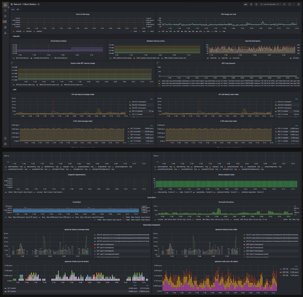
Task: Collapse the Generic row
Action: 16,36
